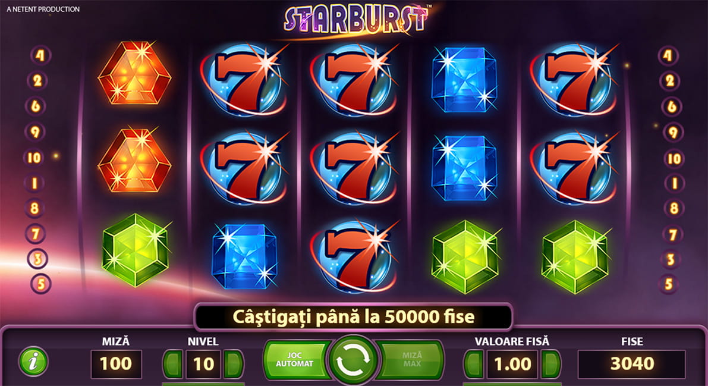
Task: Click the blue gem at top of fourth reel
Action: [464, 80]
